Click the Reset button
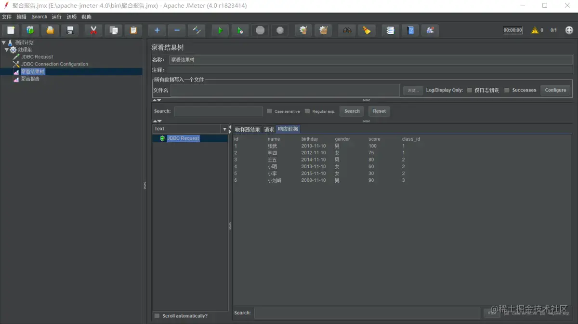Screen dimensions: 578x324 click(380, 111)
